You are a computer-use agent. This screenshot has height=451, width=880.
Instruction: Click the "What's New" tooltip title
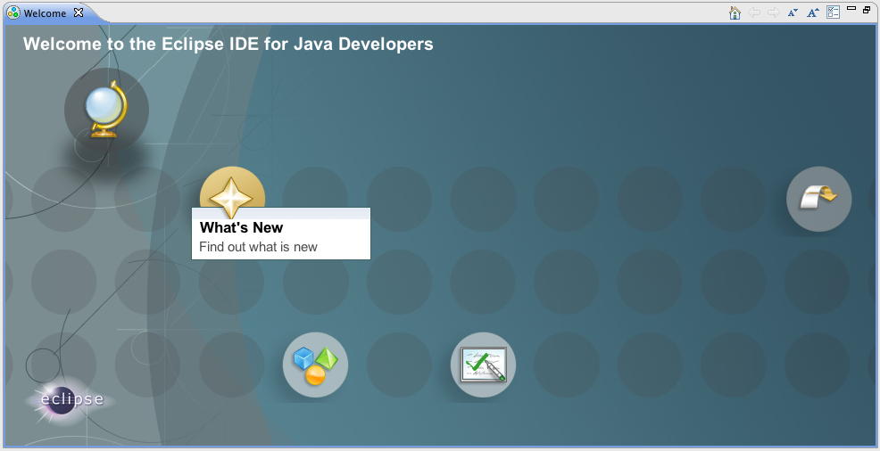click(241, 227)
